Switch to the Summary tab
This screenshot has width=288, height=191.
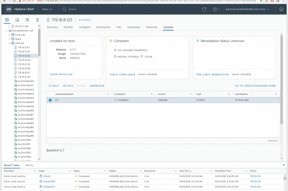[52, 27]
